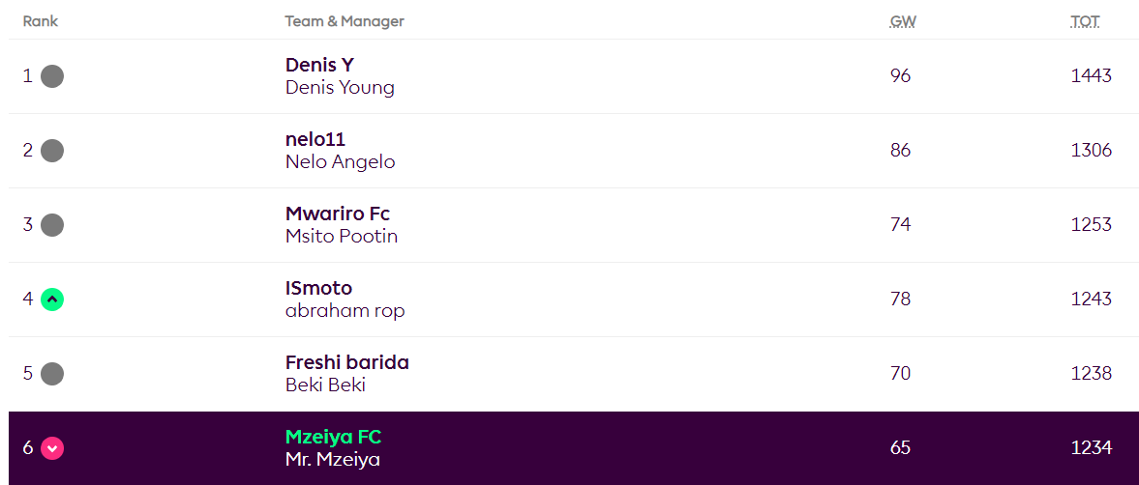
Task: Open the nelo11 team page
Action: [315, 139]
